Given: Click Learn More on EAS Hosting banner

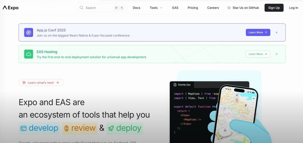Looking at the screenshot, I should (x=258, y=54).
